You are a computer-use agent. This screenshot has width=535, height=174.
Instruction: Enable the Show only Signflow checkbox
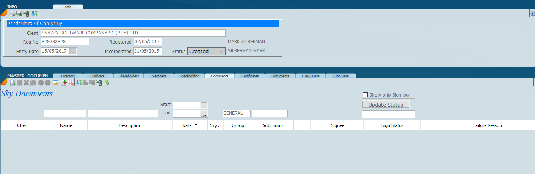click(x=366, y=95)
